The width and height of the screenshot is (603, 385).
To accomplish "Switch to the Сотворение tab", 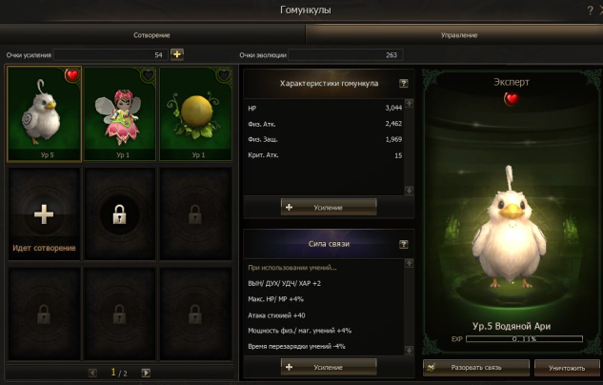I will (151, 35).
